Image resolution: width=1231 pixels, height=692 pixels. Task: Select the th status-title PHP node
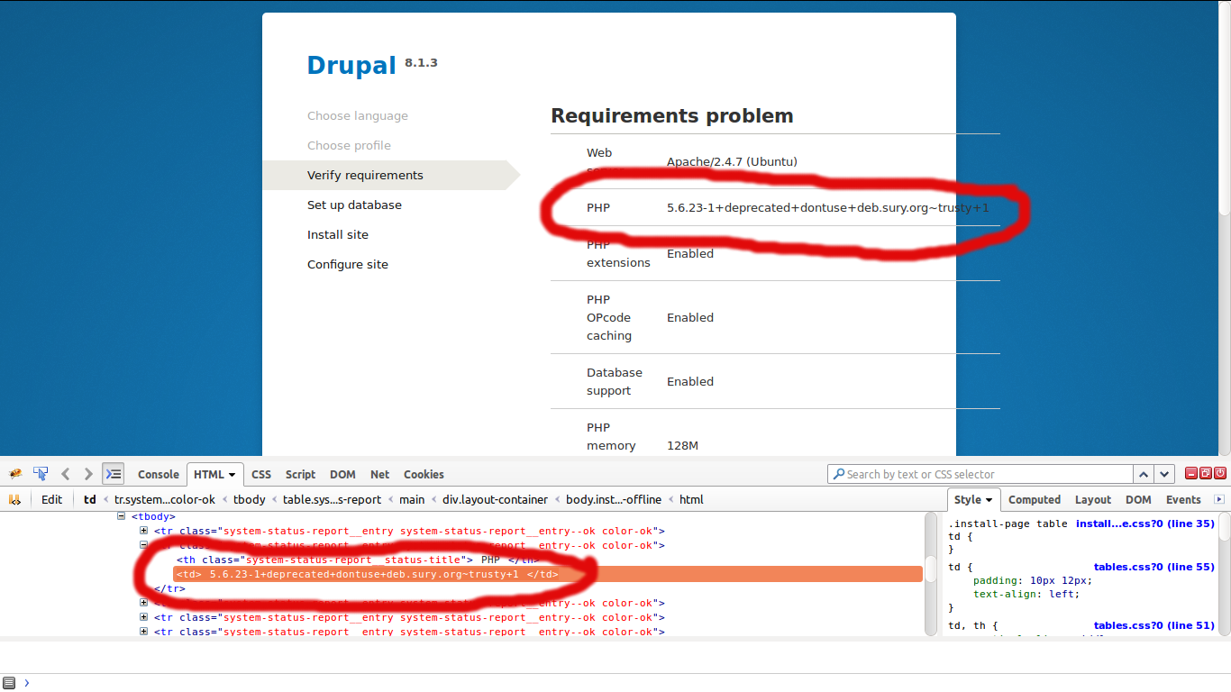(x=358, y=560)
